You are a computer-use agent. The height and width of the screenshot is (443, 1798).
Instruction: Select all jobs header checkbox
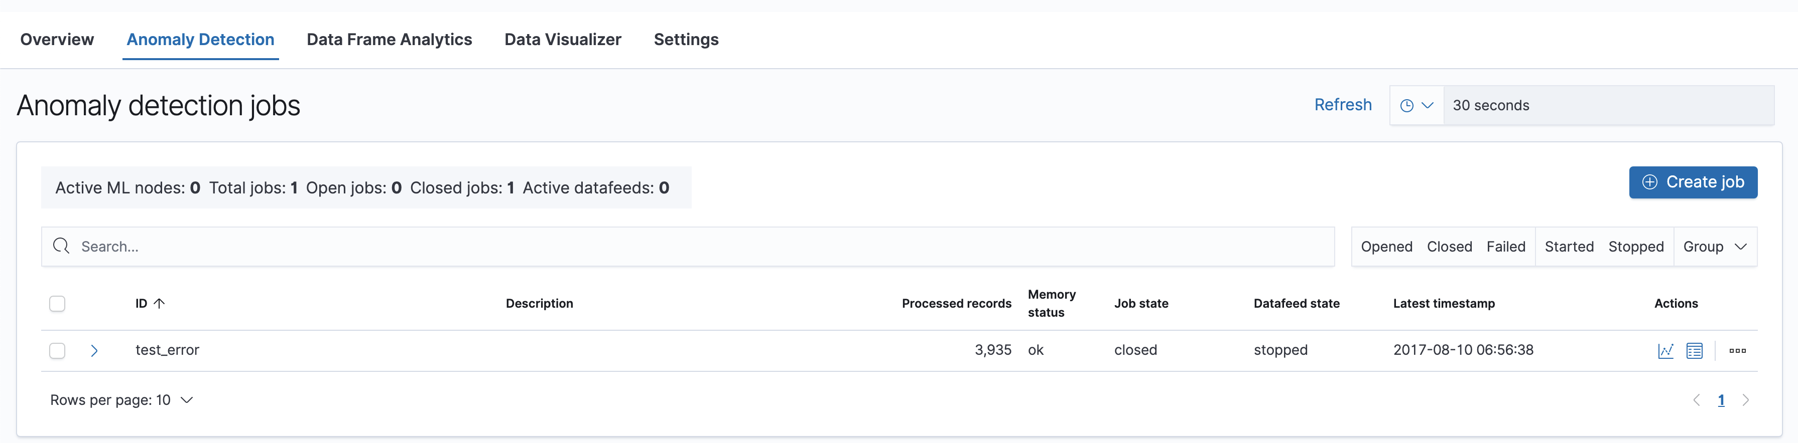click(x=57, y=304)
